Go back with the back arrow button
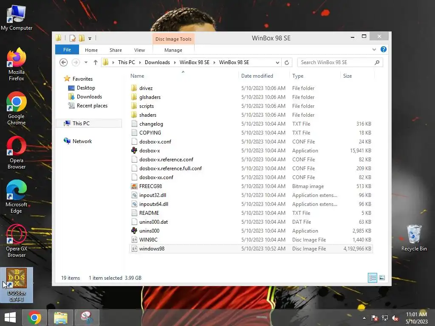 pyautogui.click(x=64, y=62)
